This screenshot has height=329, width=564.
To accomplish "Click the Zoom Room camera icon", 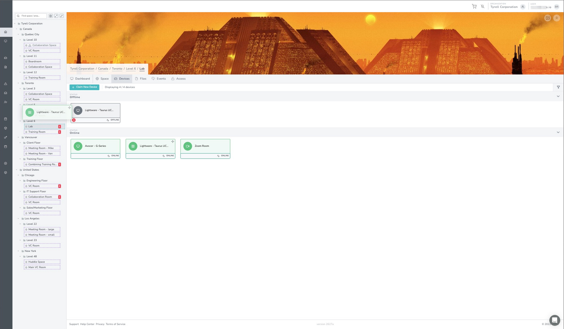I will pos(188,146).
